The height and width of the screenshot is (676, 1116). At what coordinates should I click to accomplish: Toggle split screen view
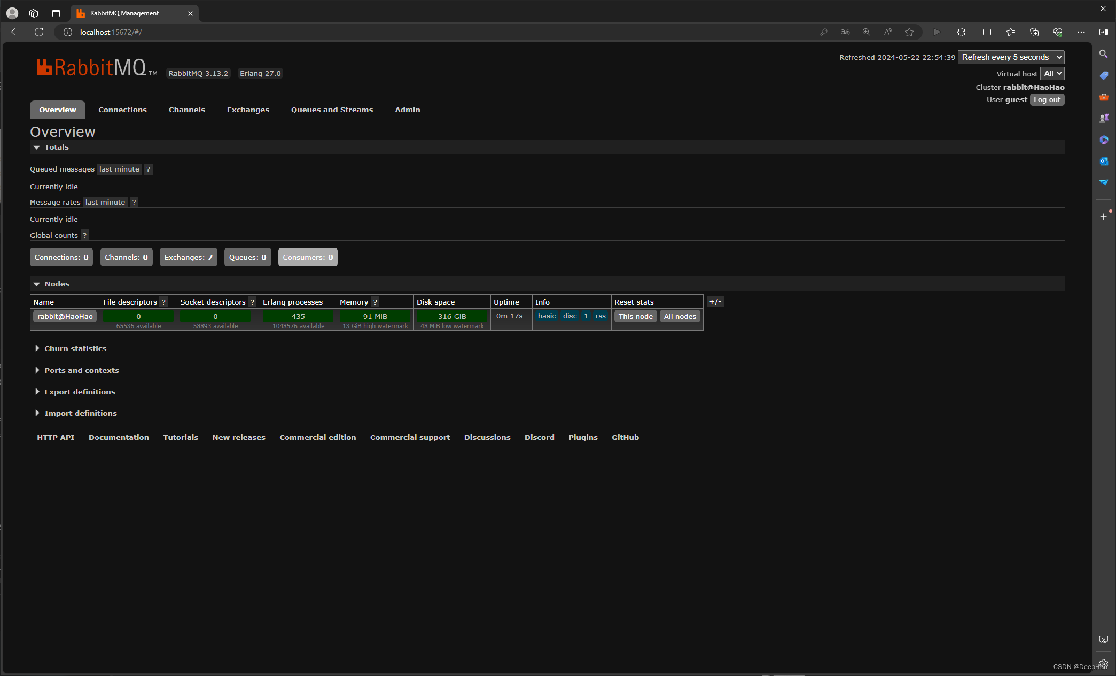987,32
